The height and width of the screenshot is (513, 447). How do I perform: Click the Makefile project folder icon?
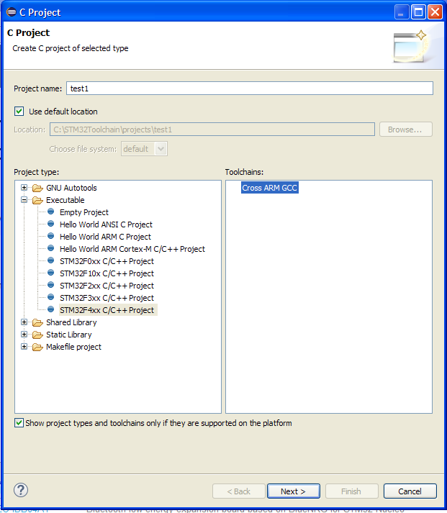tap(37, 347)
